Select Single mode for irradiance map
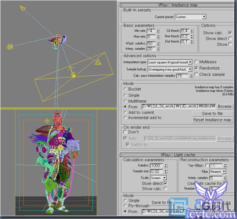 coord(125,95)
